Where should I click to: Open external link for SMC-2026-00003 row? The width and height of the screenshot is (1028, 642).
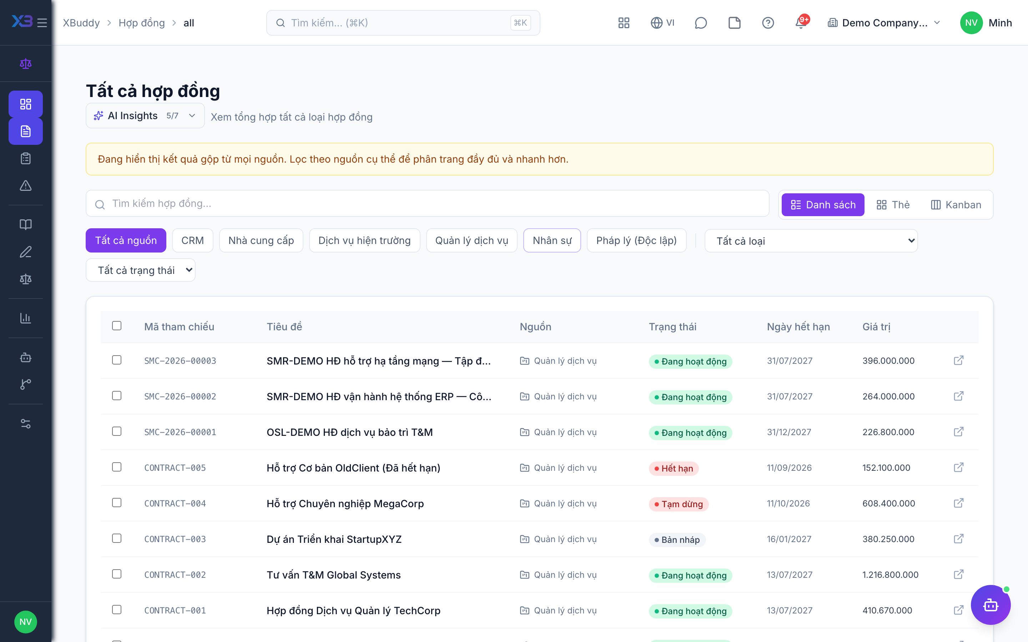pos(958,361)
